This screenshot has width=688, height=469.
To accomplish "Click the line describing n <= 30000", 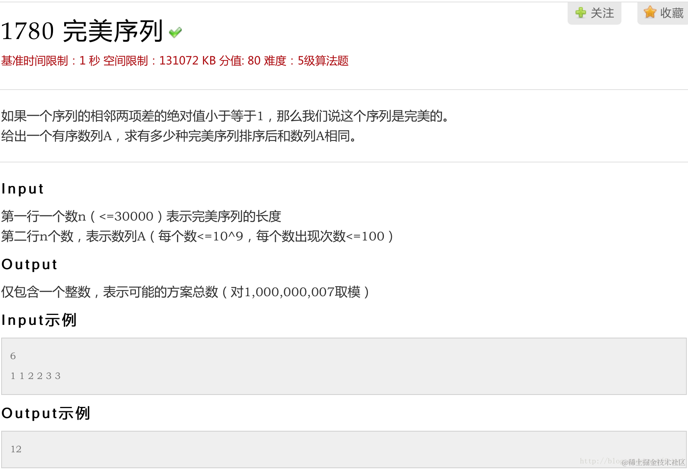I will (141, 217).
